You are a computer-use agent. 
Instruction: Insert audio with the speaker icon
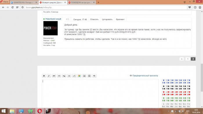(x=94, y=76)
